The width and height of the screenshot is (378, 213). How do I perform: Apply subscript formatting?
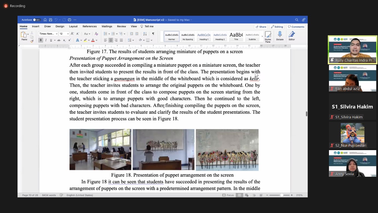tap(64, 40)
